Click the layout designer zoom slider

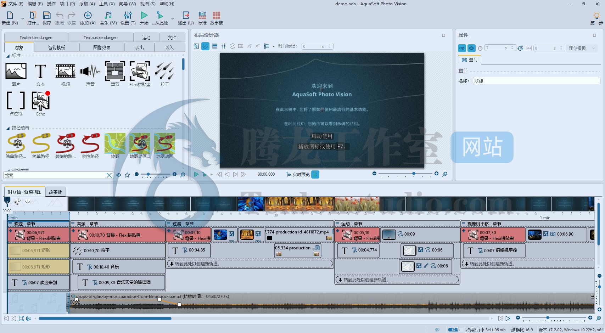(x=405, y=174)
